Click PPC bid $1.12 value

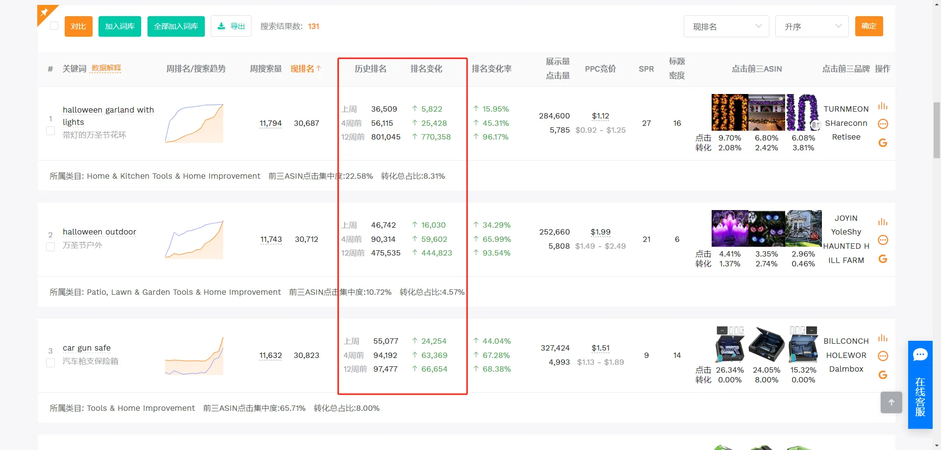click(x=600, y=116)
